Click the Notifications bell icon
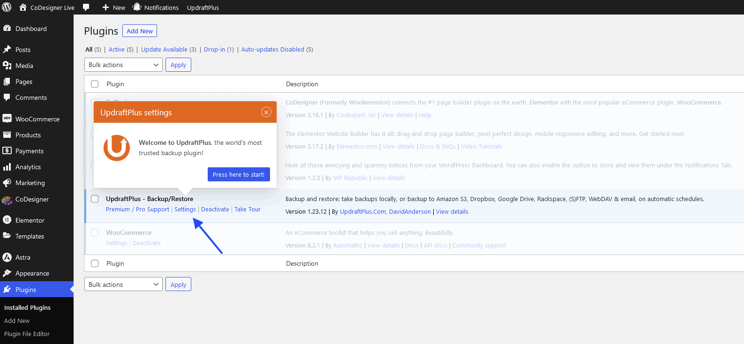The width and height of the screenshot is (744, 344). (137, 7)
